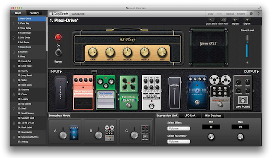Viewport: 274px width, 158px height.
Task: Click the chorus pedal thumbnail in slot A
Action: click(74, 133)
